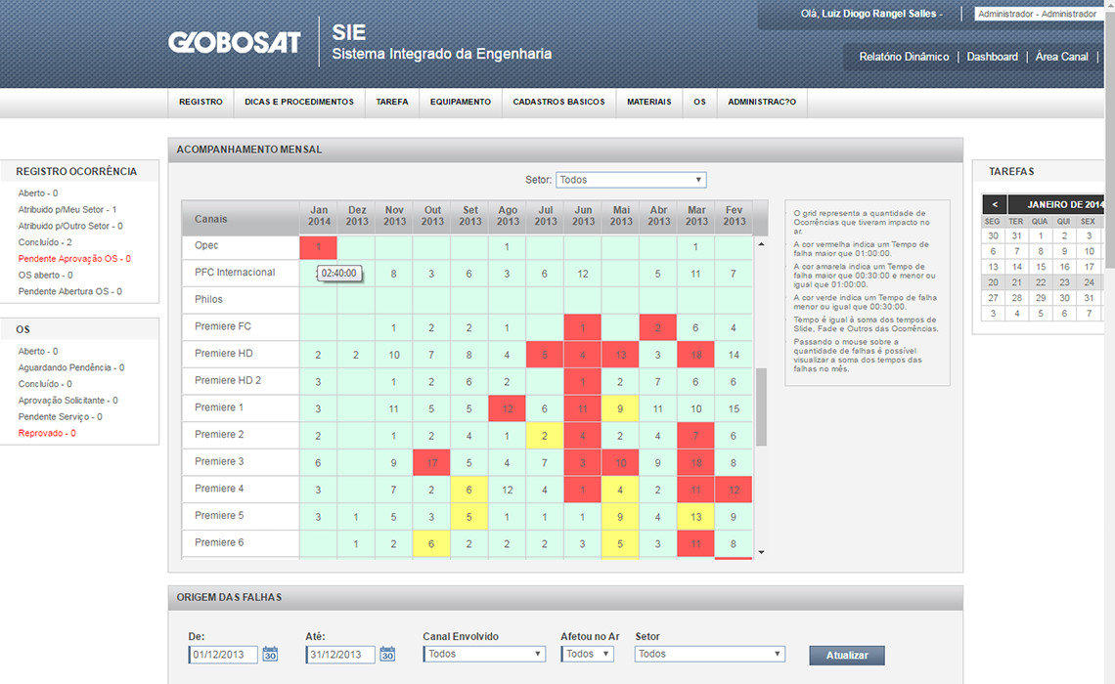
Task: Go to previous month in Tarefas calendar
Action: click(x=994, y=204)
